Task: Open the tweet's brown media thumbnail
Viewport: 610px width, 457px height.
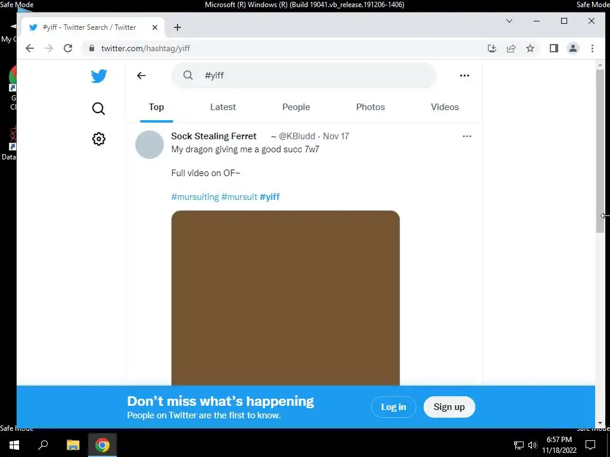Action: [x=285, y=298]
